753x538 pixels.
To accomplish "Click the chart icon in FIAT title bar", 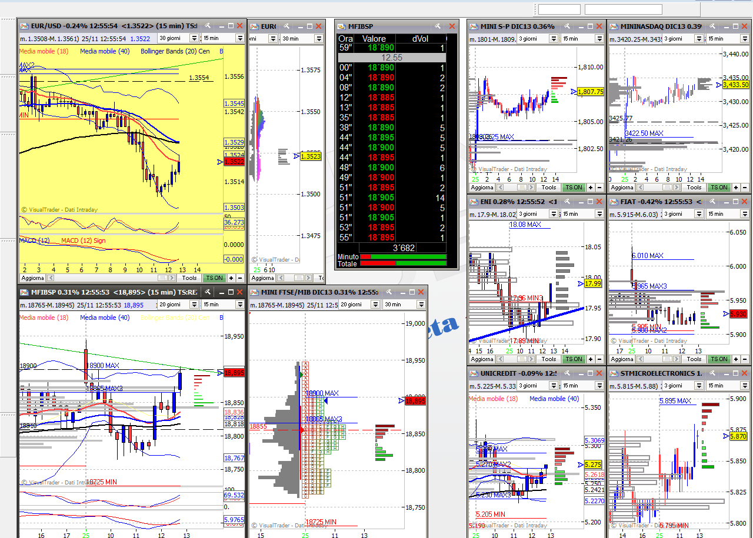I will coord(615,202).
